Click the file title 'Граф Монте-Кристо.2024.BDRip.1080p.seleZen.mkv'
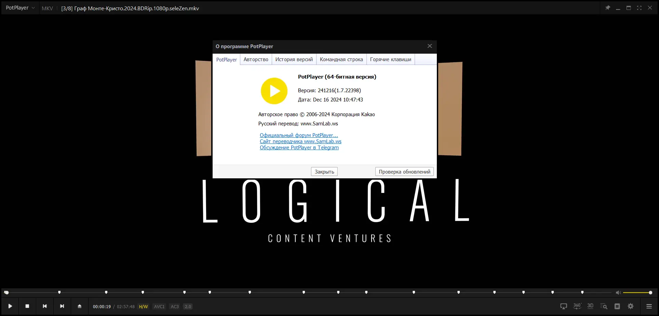659x316 pixels. pyautogui.click(x=136, y=8)
